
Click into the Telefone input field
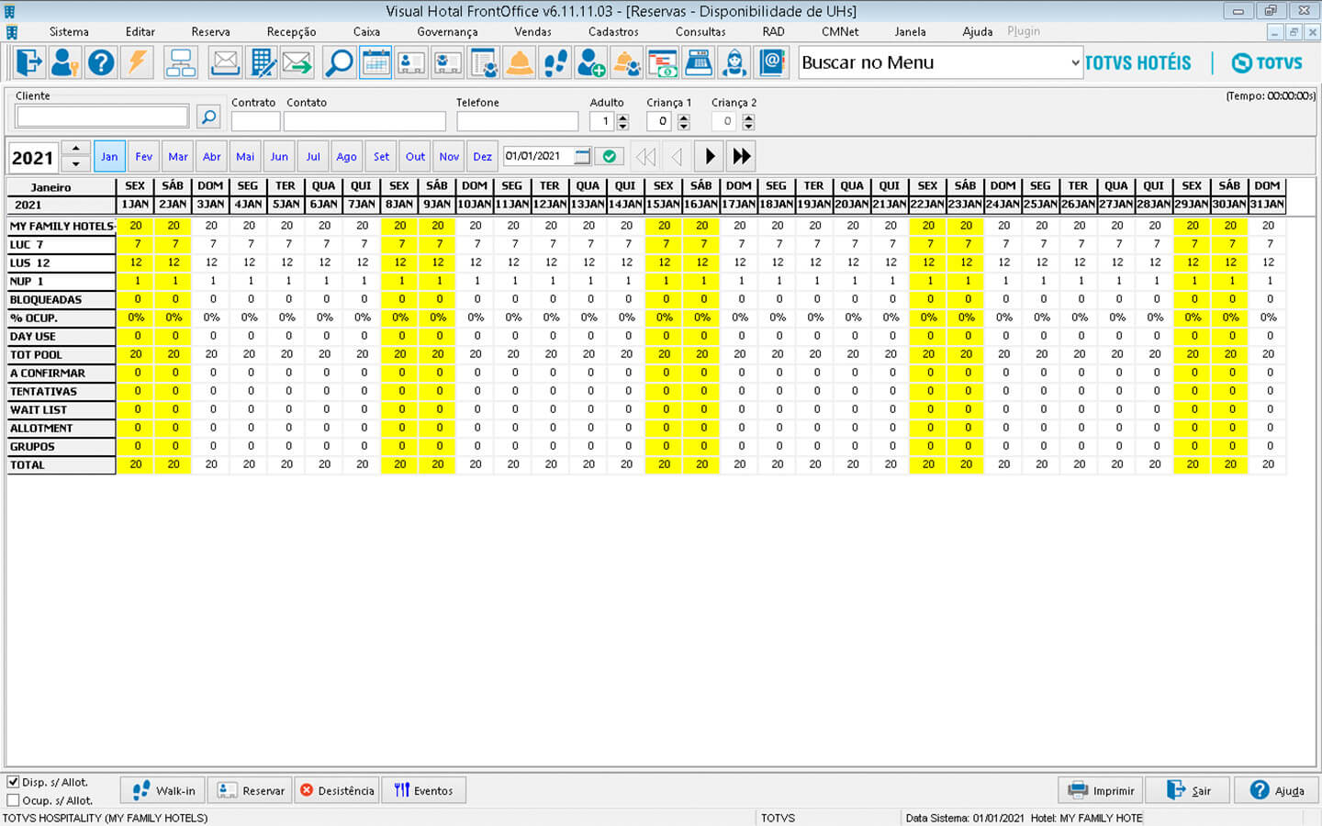(517, 121)
